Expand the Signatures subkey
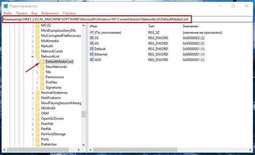The image size is (255, 155). point(37,88)
